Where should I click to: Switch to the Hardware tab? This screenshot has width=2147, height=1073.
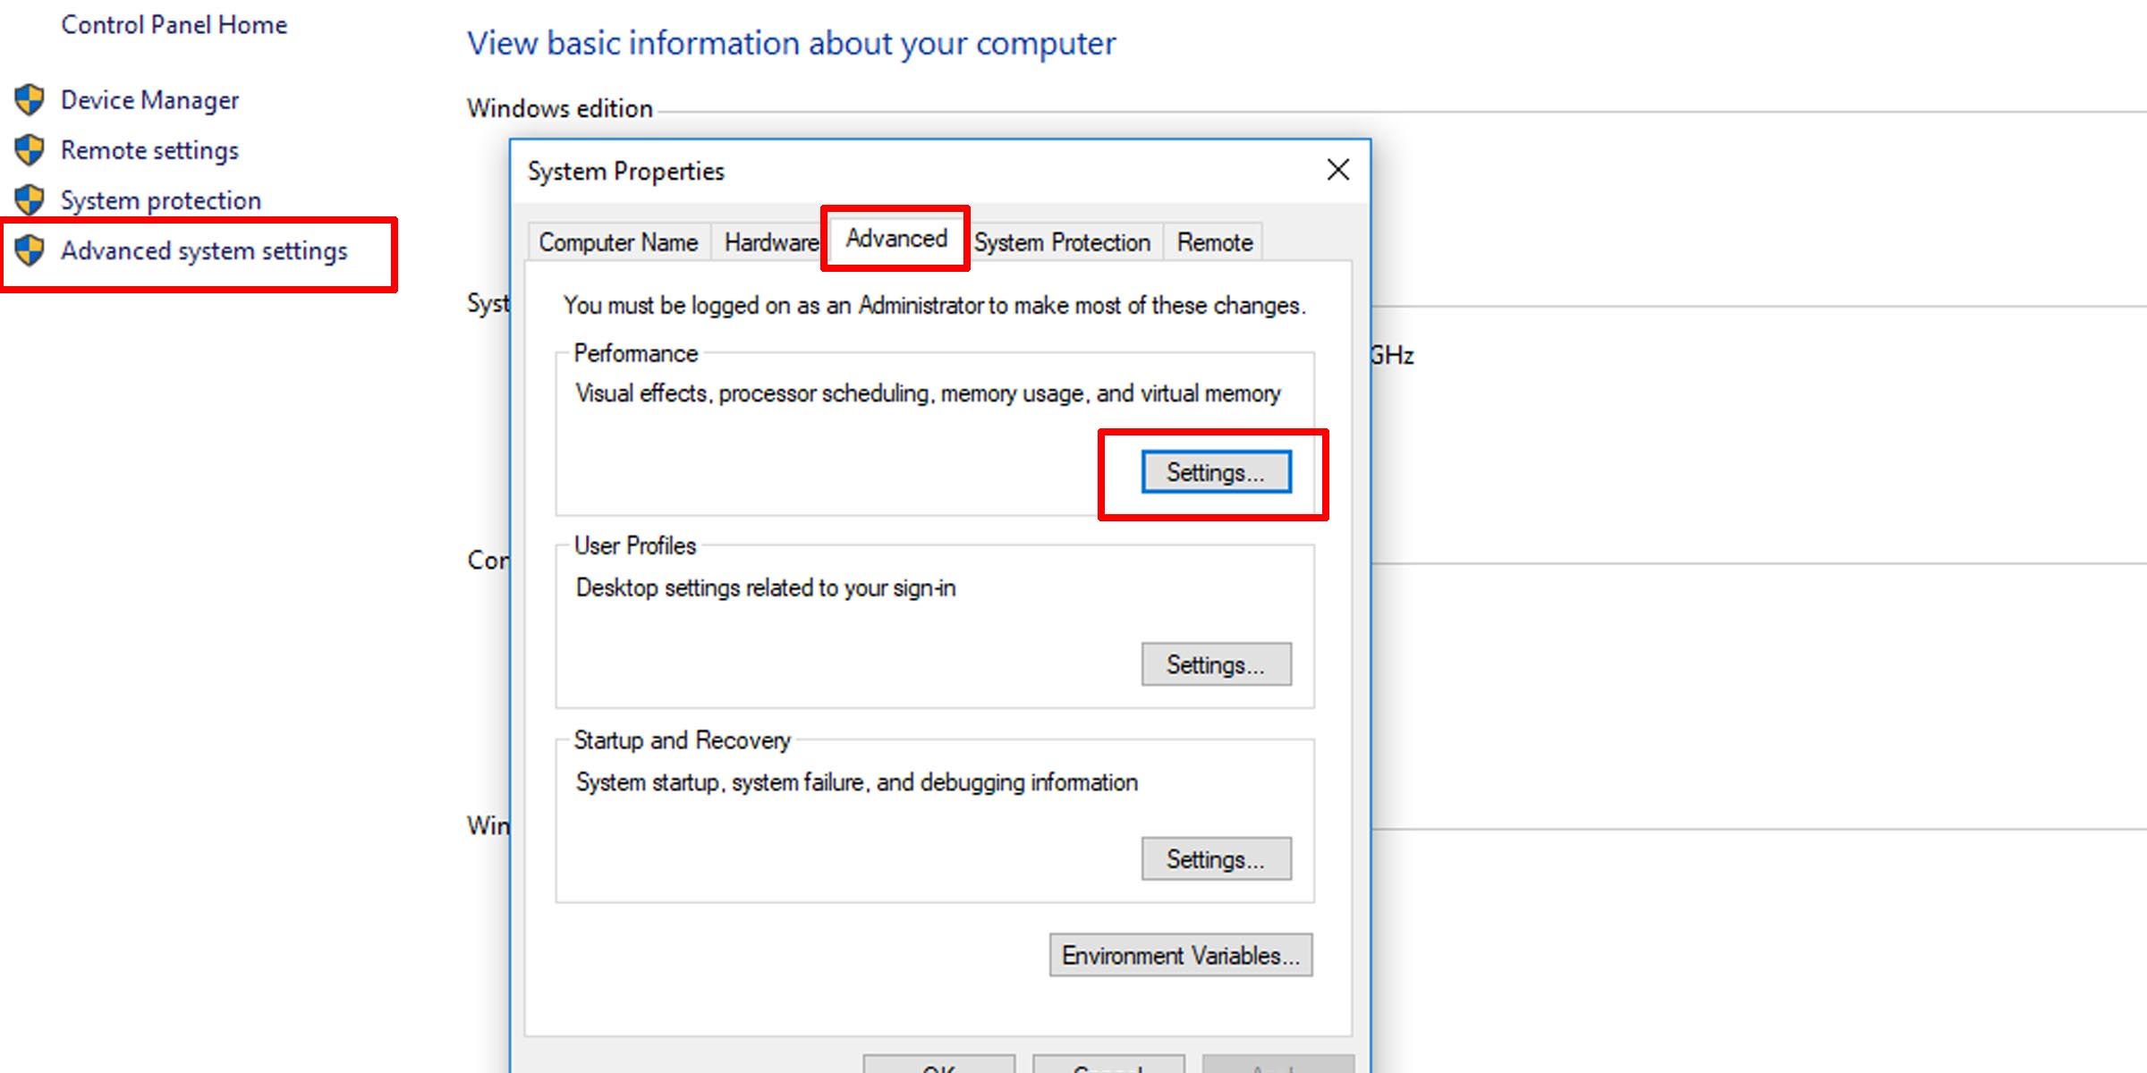(770, 242)
